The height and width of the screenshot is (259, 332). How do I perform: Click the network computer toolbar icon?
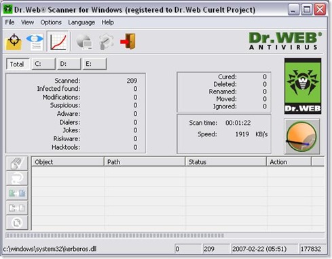[84, 41]
